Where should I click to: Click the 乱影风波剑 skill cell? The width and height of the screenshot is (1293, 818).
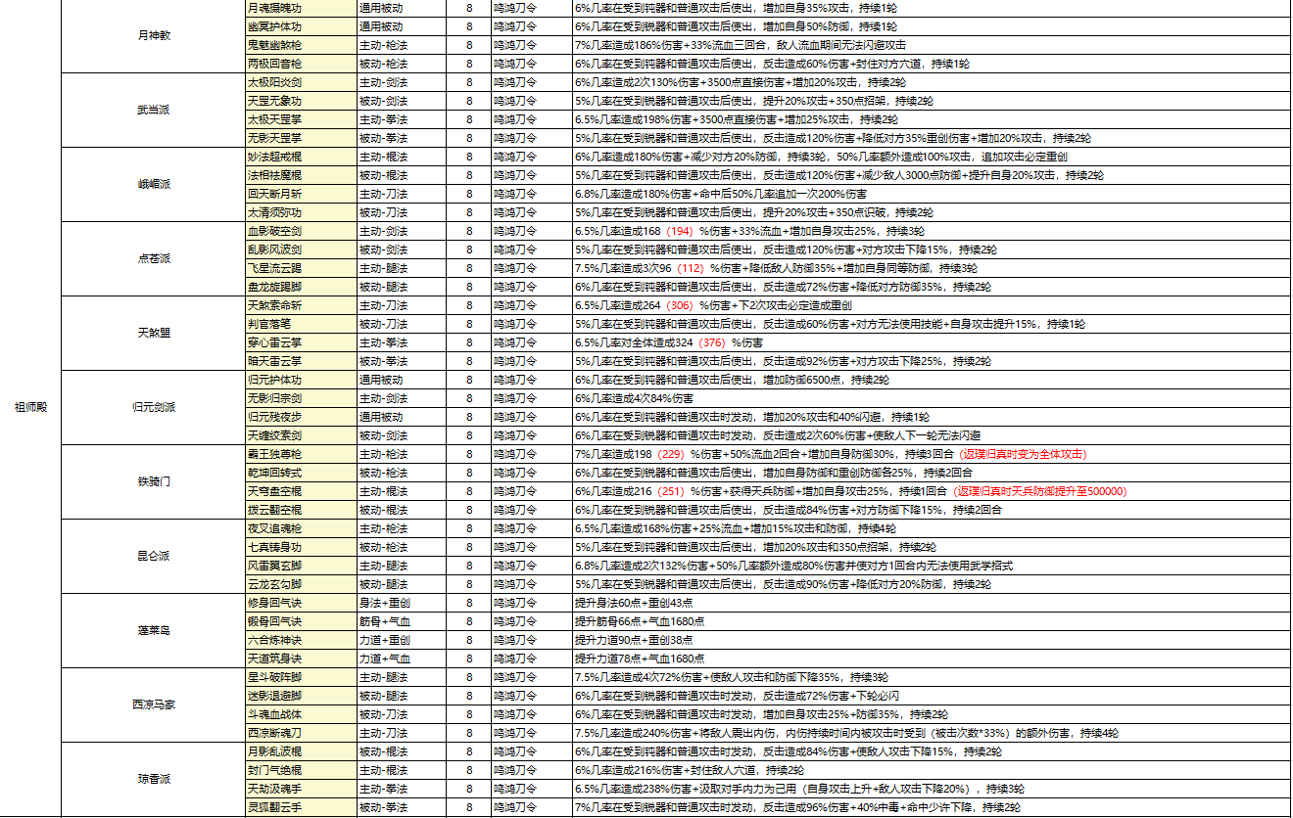click(301, 250)
